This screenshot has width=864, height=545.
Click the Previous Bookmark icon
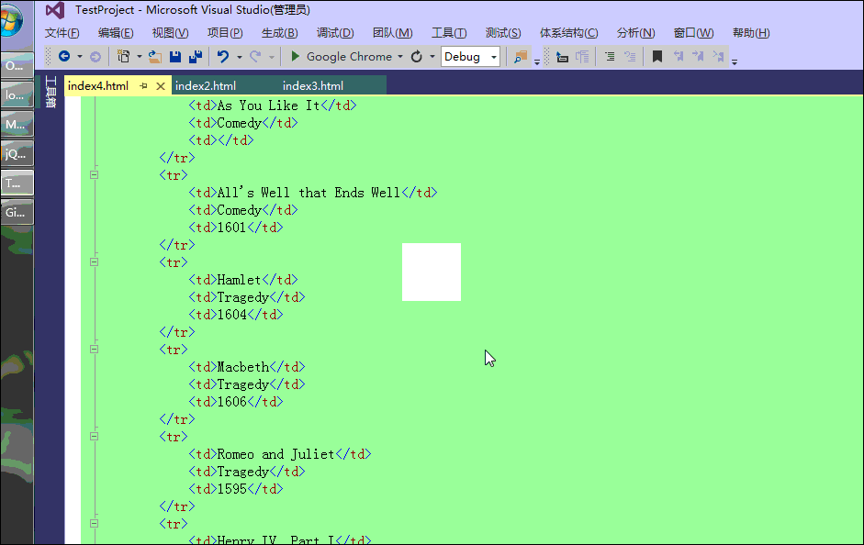679,56
